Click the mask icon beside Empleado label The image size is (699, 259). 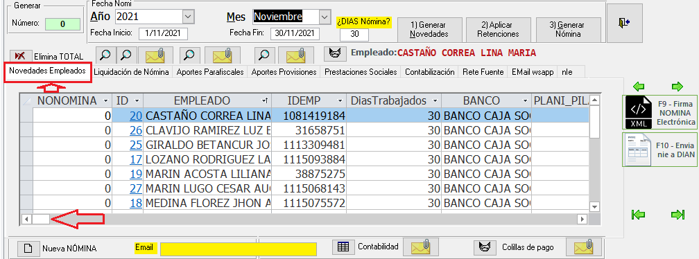[335, 54]
